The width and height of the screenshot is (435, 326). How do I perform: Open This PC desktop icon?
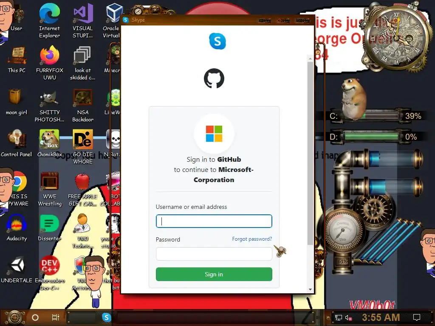(17, 59)
